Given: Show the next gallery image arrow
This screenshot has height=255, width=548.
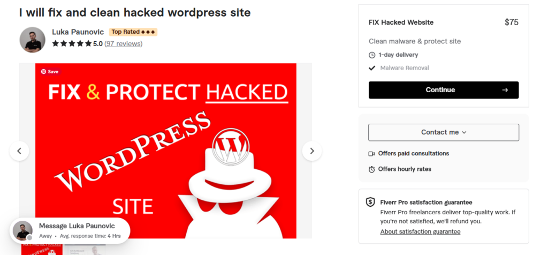Looking at the screenshot, I should pyautogui.click(x=312, y=151).
